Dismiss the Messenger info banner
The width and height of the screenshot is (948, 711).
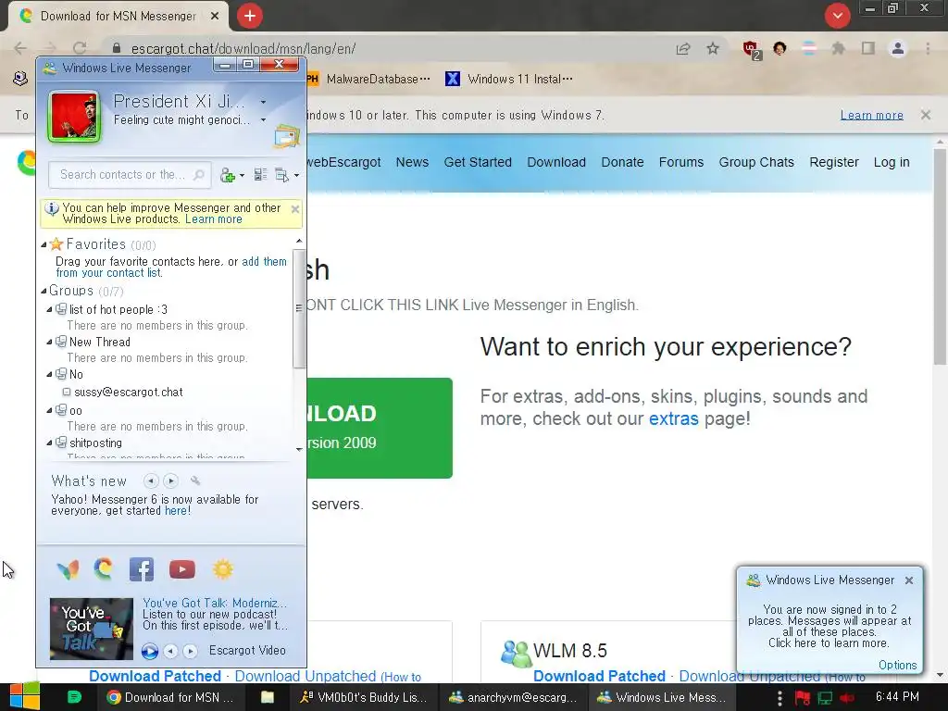click(x=295, y=209)
